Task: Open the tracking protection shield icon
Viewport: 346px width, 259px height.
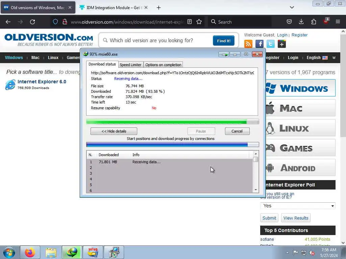Action: (55, 22)
